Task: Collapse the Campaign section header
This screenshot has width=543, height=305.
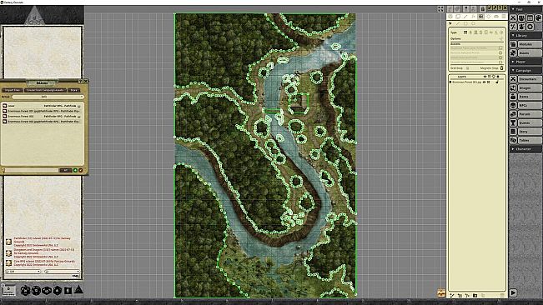Action: tap(525, 71)
